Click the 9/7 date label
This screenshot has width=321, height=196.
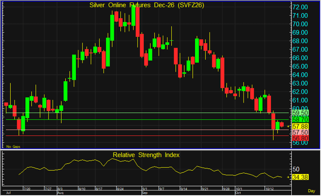pyautogui.click(x=162, y=189)
